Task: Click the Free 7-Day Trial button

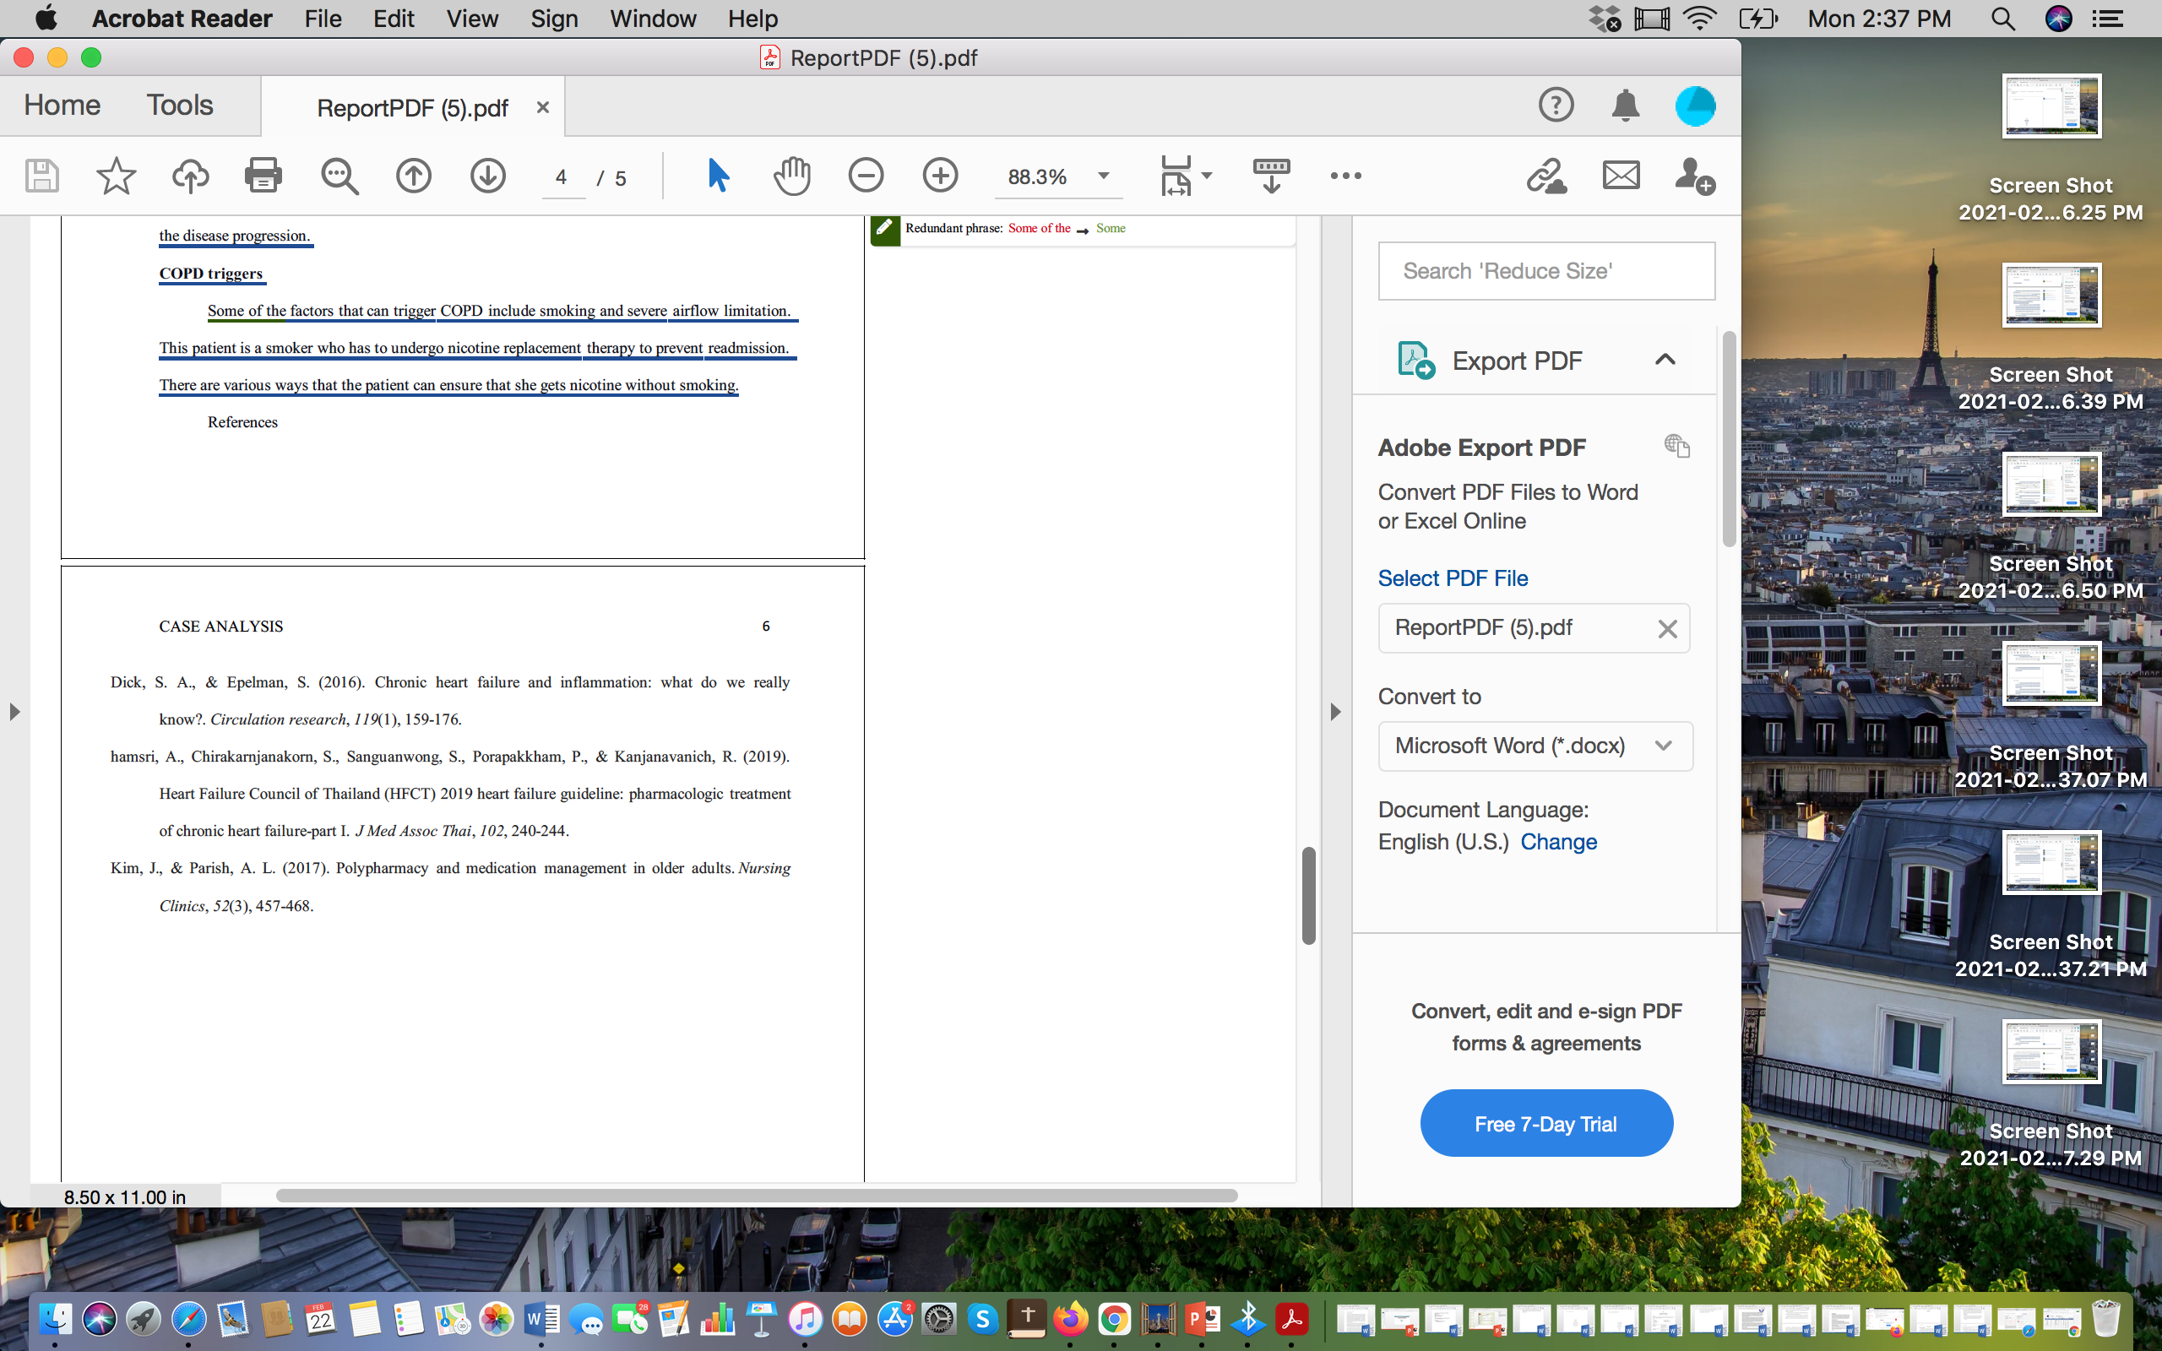Action: coord(1546,1123)
